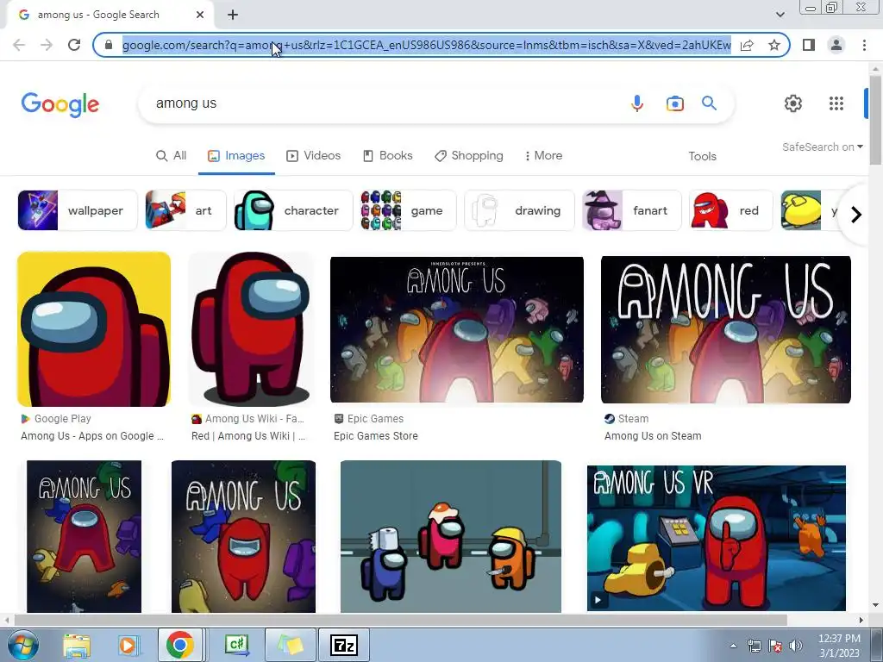Screen dimensions: 883x662
Task: Show hidden tray icons arrow
Action: tap(733, 646)
